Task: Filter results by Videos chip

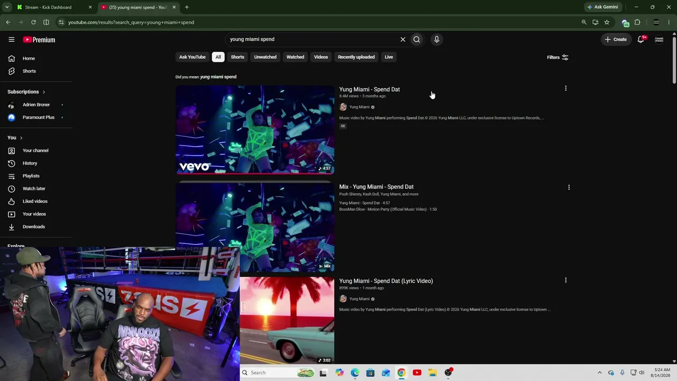Action: (x=321, y=57)
